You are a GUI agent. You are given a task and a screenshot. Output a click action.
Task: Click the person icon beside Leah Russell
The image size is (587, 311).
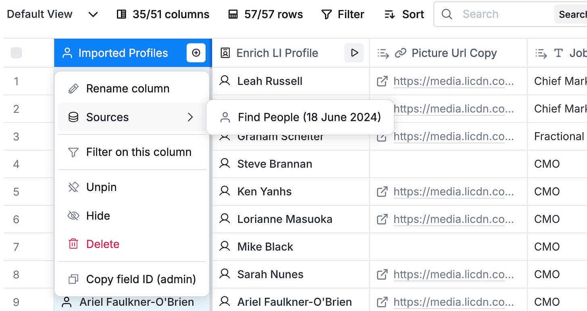point(225,81)
